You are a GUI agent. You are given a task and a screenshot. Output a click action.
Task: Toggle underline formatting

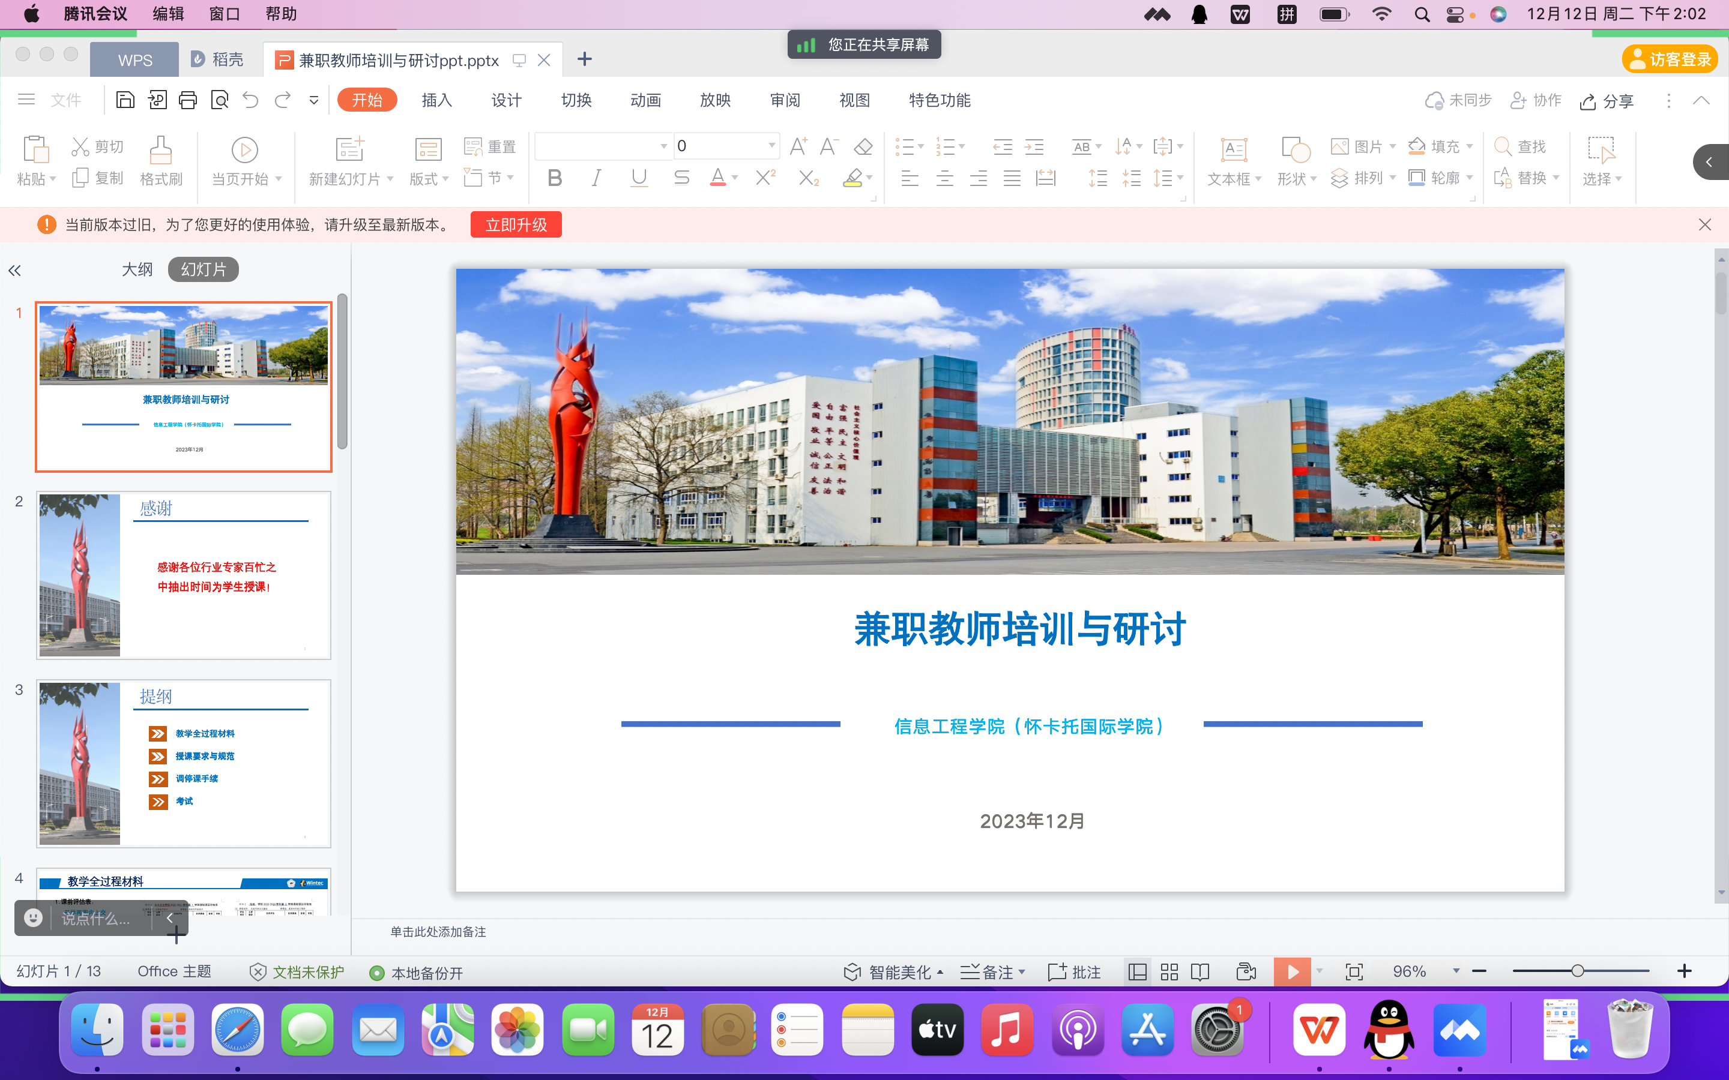coord(639,178)
